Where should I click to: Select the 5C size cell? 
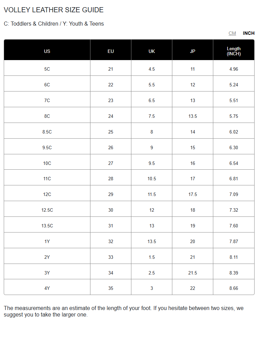pos(47,69)
